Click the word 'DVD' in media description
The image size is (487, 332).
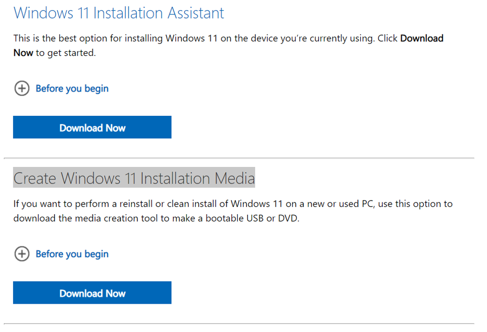(x=287, y=218)
